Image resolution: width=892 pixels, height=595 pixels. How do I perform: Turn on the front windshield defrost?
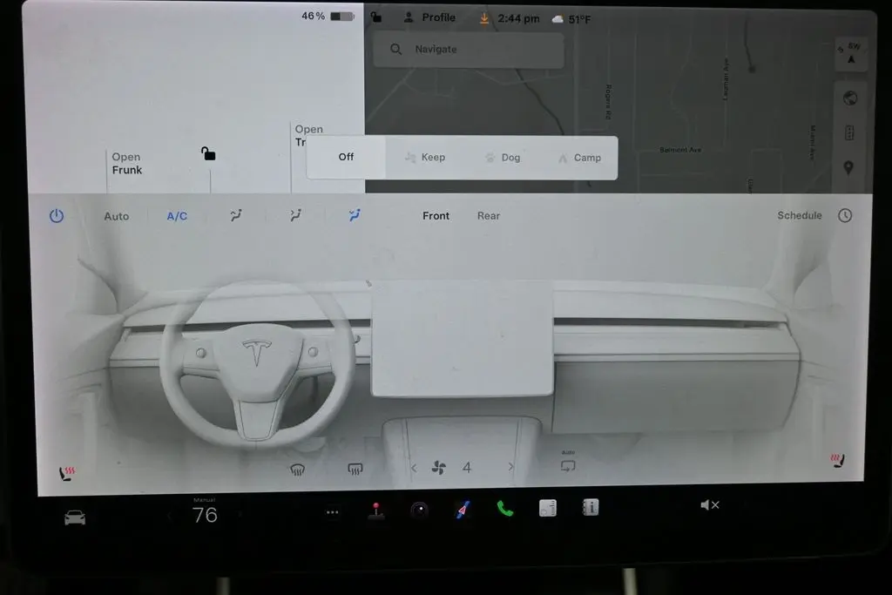click(298, 469)
